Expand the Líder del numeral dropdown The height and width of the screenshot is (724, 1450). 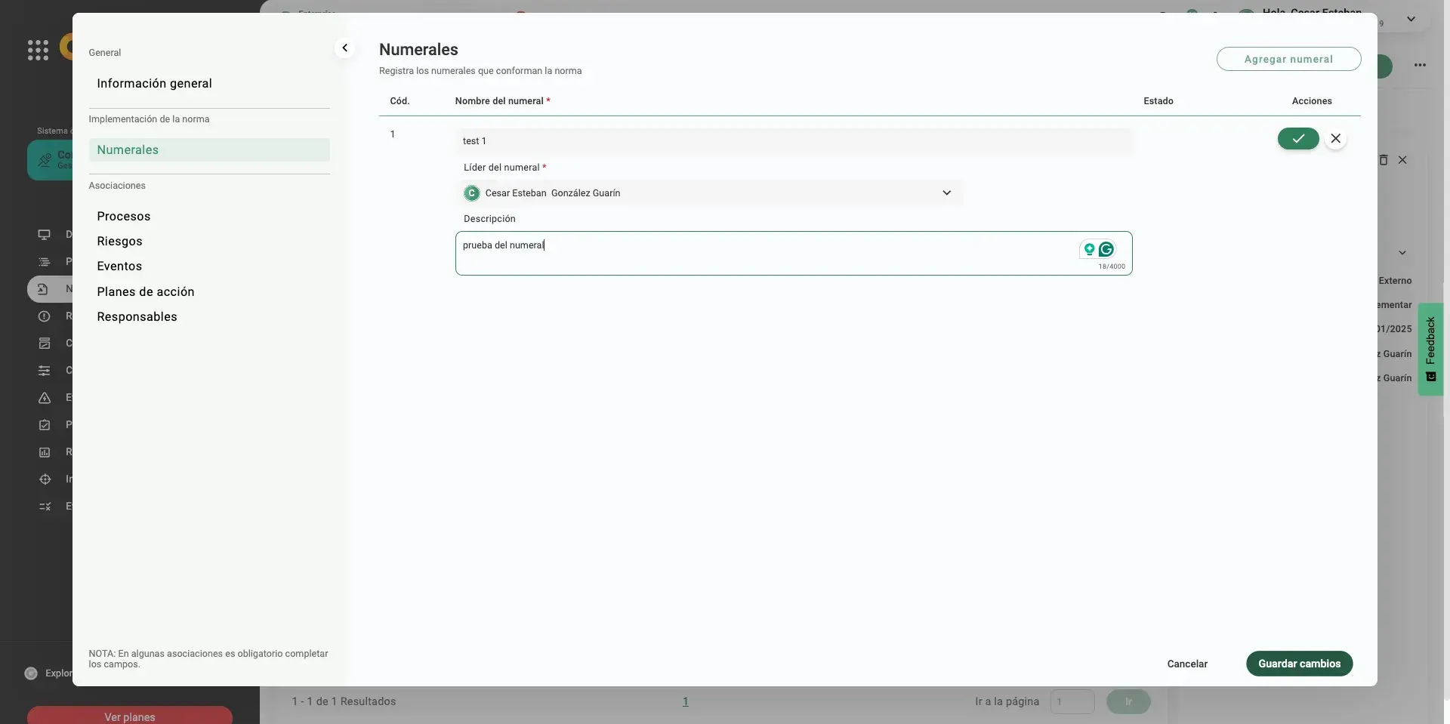coord(946,193)
